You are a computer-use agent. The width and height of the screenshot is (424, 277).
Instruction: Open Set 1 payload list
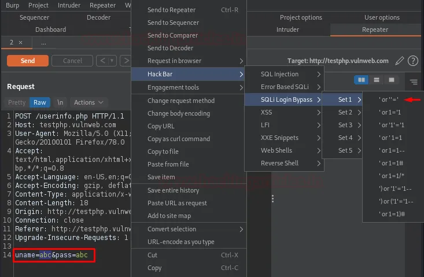click(x=342, y=99)
